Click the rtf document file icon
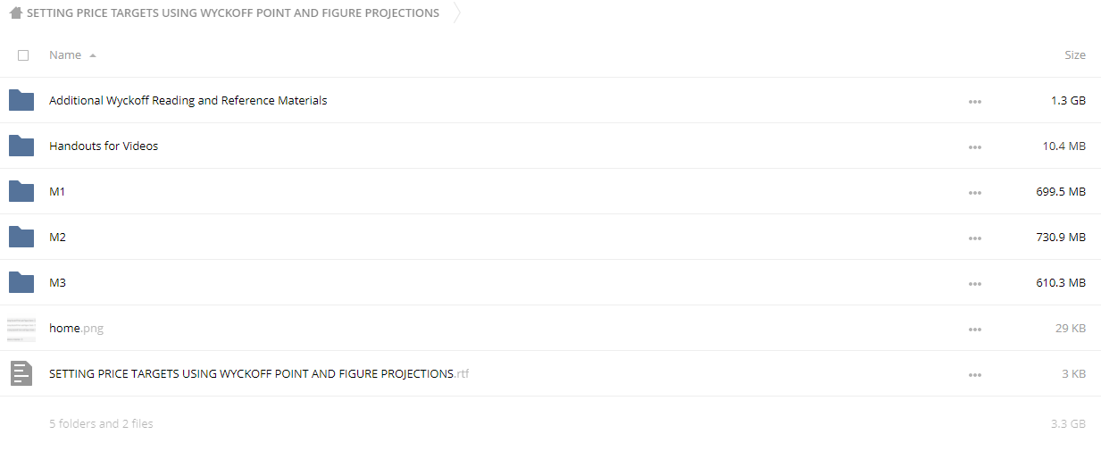 click(21, 373)
